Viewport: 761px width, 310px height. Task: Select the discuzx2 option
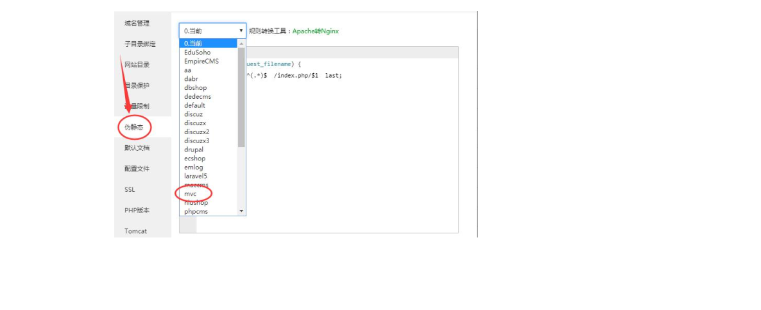209,132
